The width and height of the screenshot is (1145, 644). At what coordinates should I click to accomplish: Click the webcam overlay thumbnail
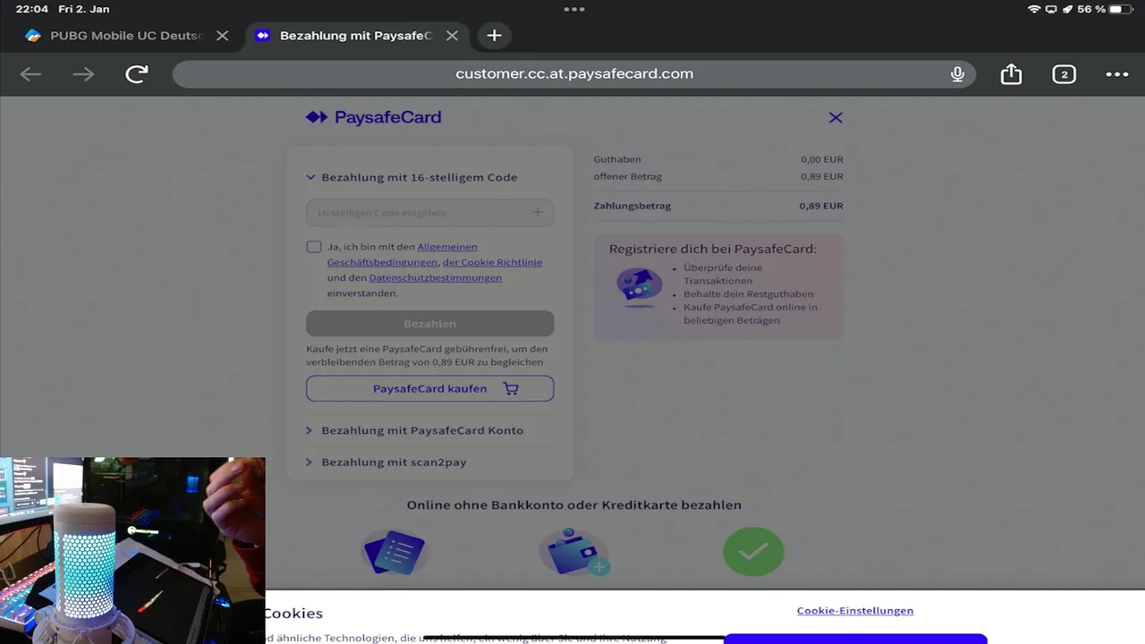(132, 551)
